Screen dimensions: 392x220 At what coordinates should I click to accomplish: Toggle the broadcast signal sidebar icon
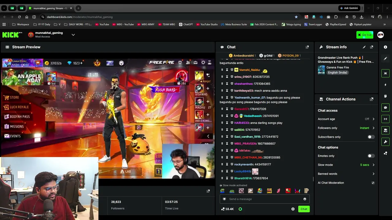point(385,119)
